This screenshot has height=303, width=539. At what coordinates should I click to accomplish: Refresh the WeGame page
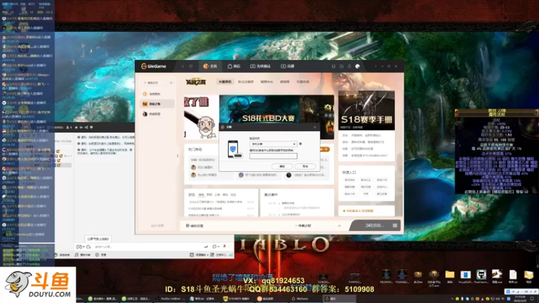[191, 66]
